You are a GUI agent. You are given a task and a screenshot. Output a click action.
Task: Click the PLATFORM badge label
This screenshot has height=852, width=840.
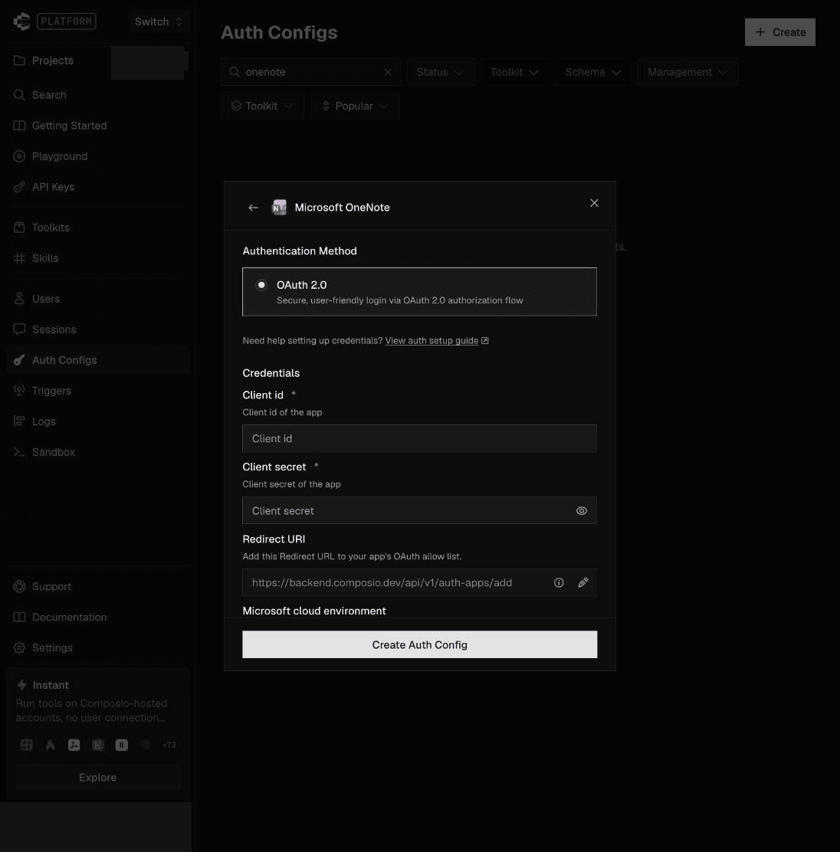(67, 21)
